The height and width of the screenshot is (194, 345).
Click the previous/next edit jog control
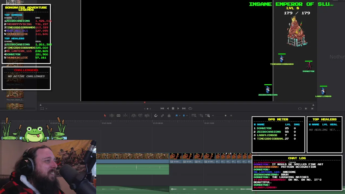tap(147, 109)
